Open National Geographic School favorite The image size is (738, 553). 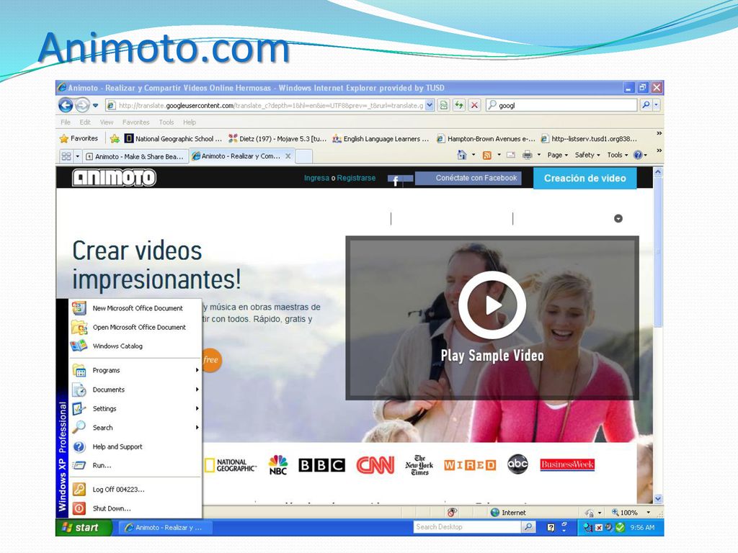(173, 139)
